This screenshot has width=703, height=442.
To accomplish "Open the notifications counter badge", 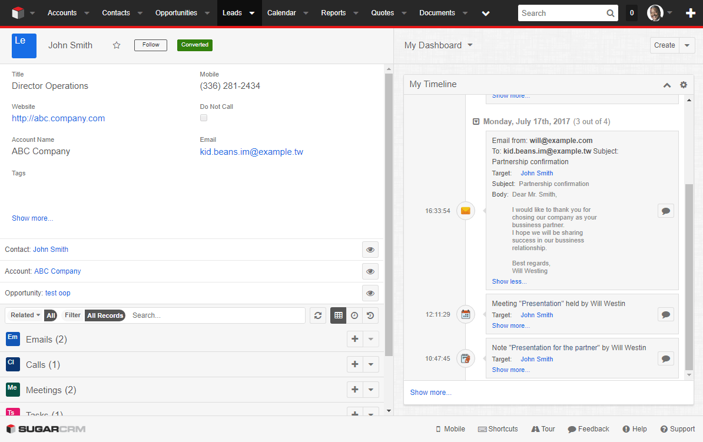I will point(632,13).
